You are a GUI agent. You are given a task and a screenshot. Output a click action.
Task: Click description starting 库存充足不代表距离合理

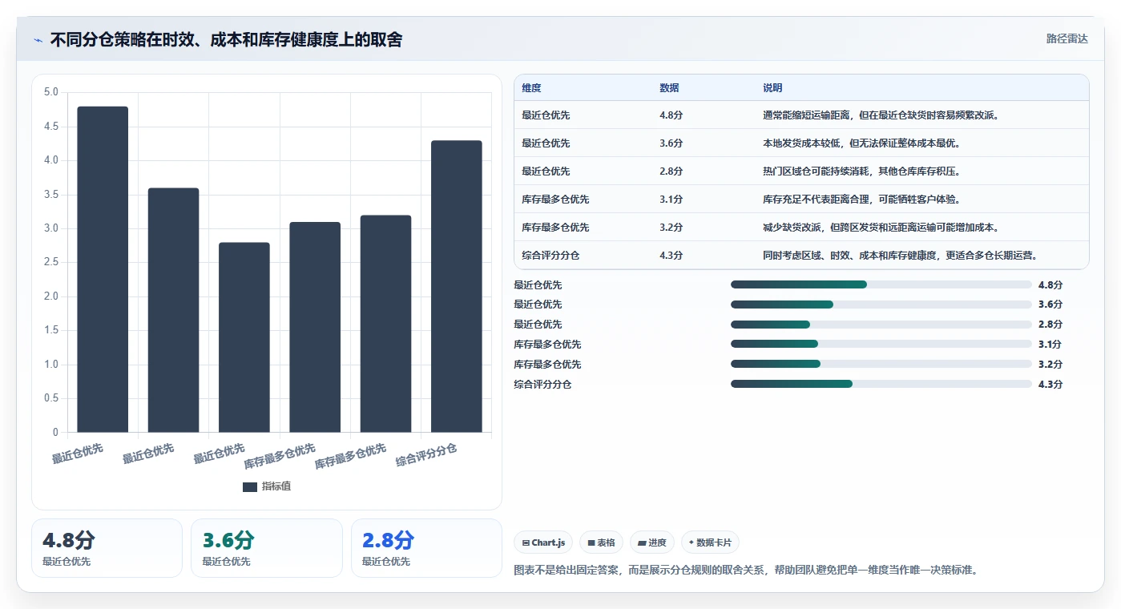point(861,200)
